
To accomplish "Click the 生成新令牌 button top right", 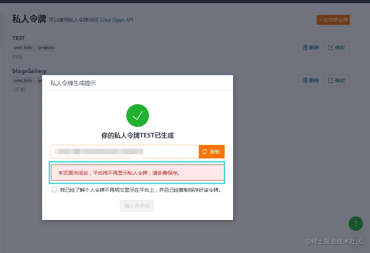I will (333, 20).
